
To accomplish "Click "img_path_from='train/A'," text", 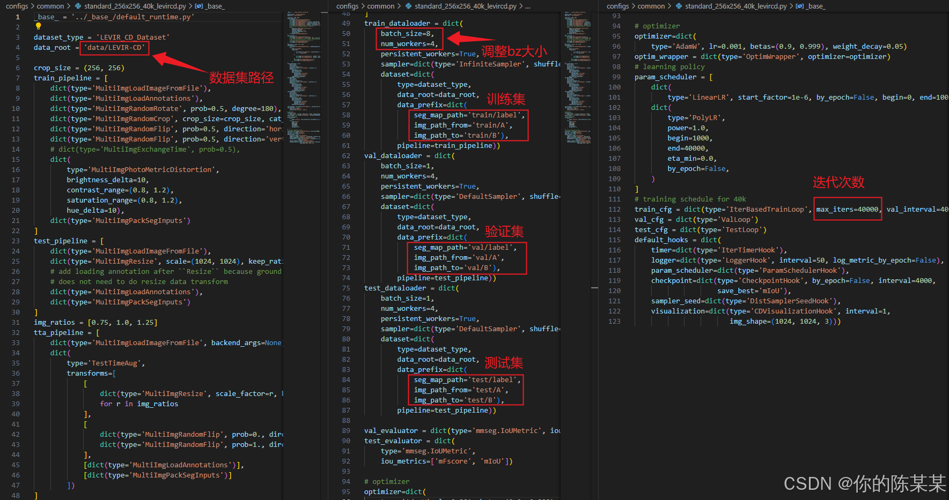I will 463,125.
